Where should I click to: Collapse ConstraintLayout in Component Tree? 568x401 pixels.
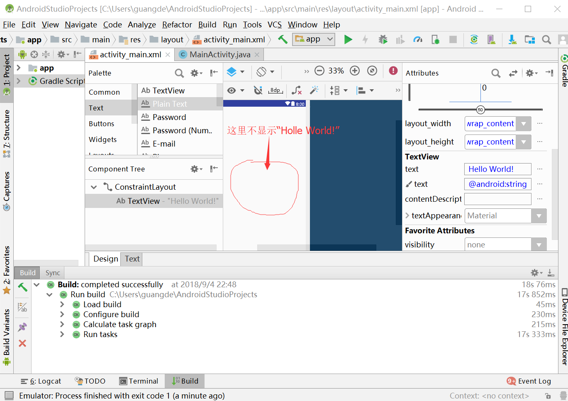pos(94,187)
